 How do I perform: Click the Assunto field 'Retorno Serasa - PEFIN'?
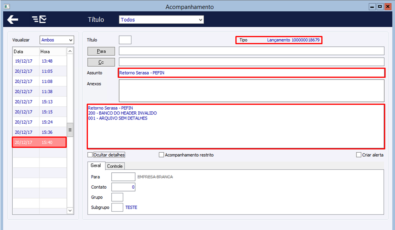point(251,73)
